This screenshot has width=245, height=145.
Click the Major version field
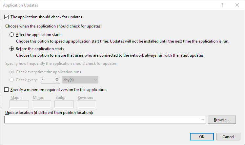pos(19,104)
